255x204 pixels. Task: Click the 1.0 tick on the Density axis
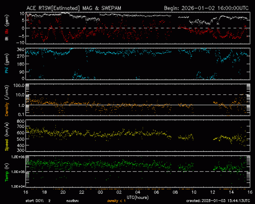pos(21,105)
